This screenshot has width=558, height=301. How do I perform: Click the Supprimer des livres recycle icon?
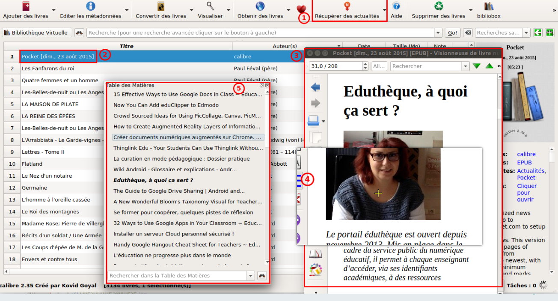(439, 6)
